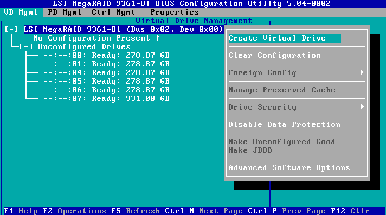This screenshot has height=215, width=386.
Task: Open the Properties tab
Action: pos(175,12)
